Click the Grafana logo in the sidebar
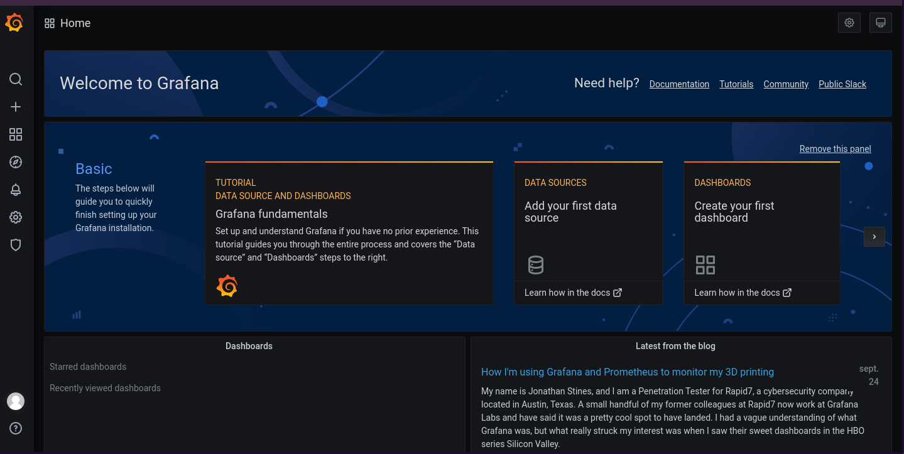 point(14,23)
